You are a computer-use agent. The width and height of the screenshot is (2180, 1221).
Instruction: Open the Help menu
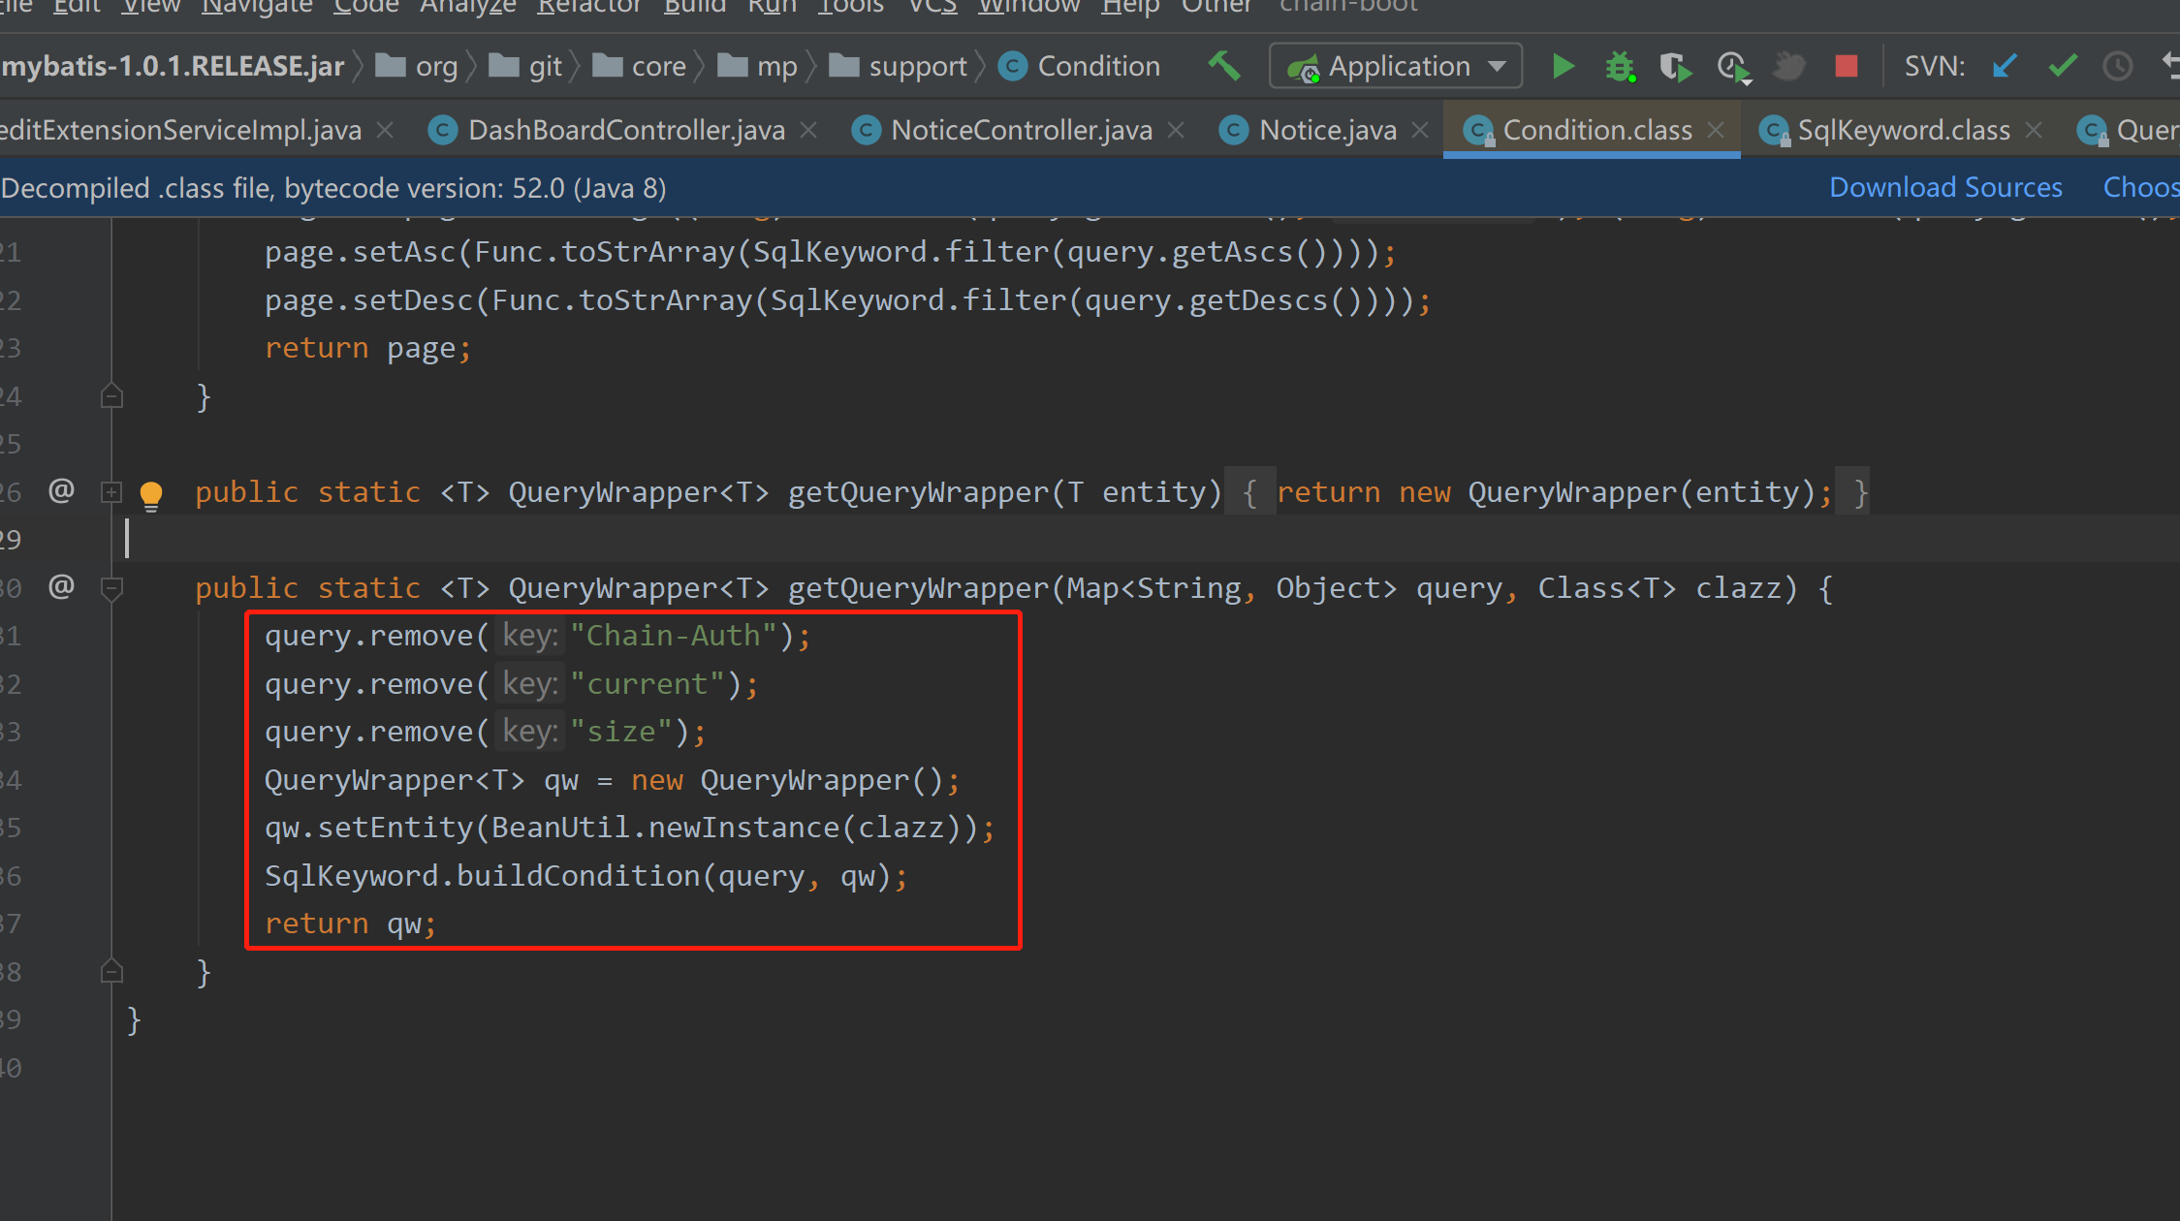[x=1130, y=7]
